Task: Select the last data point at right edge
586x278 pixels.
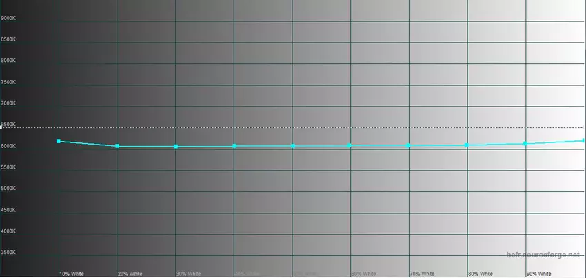Action: click(583, 140)
